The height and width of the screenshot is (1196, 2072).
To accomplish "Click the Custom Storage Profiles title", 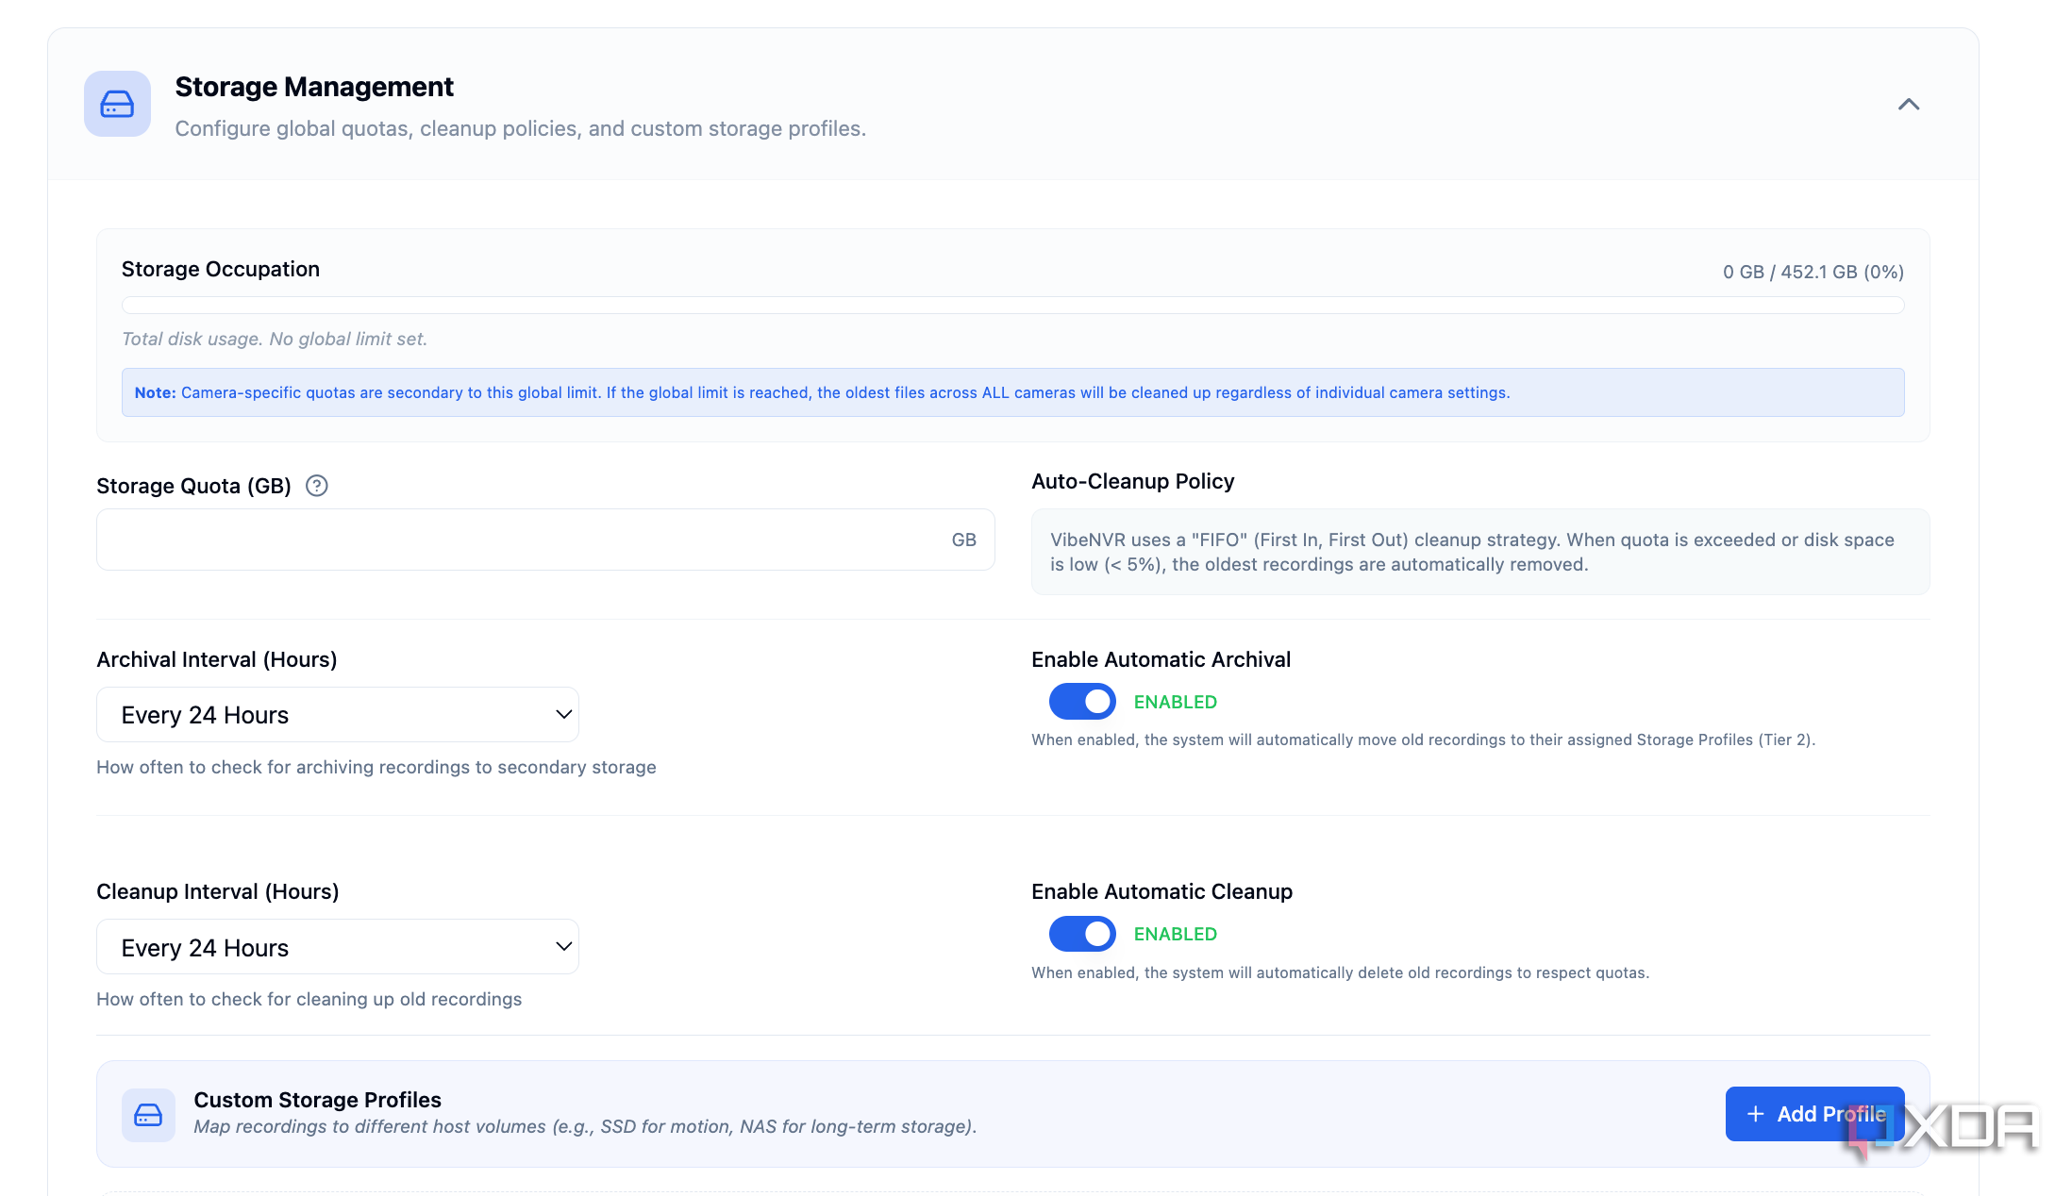I will [x=317, y=1100].
